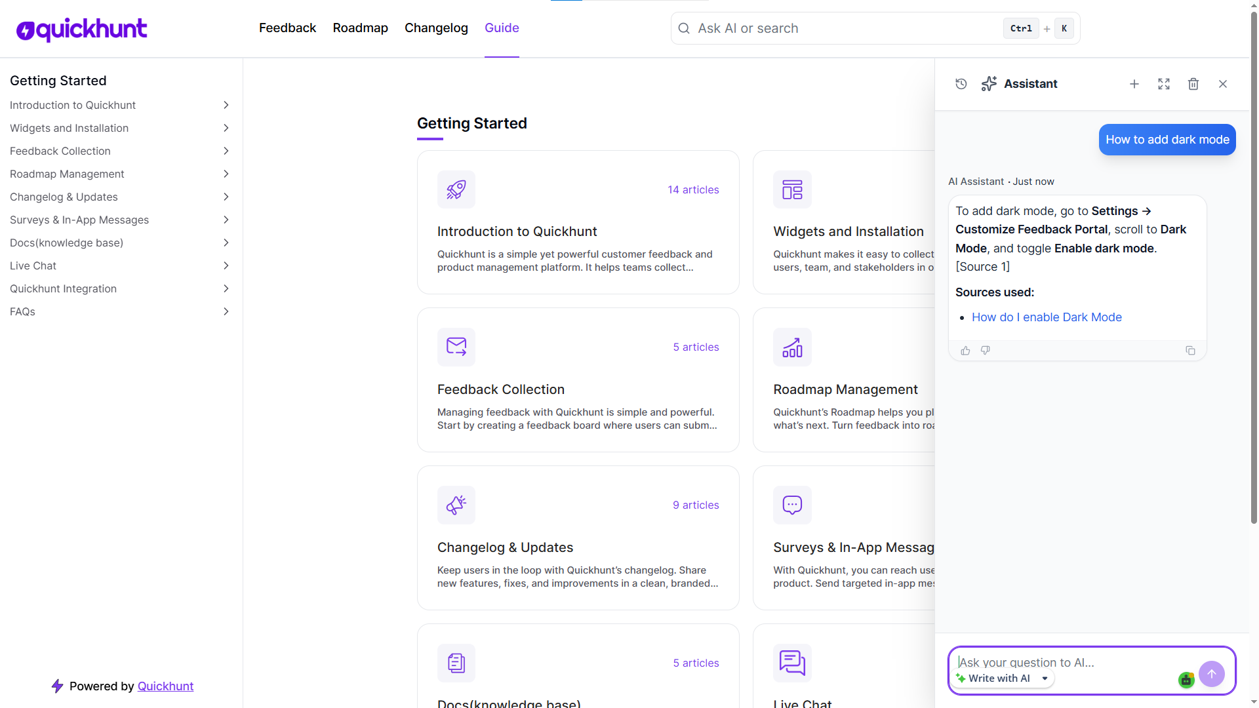Expand Feedback Collection sidebar section

[x=226, y=151]
